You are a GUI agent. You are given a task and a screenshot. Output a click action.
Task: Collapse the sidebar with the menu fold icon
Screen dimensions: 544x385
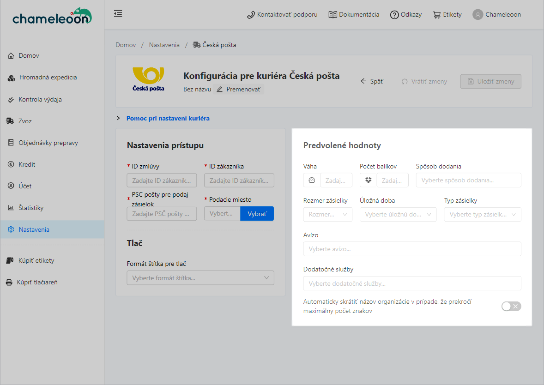click(x=118, y=14)
